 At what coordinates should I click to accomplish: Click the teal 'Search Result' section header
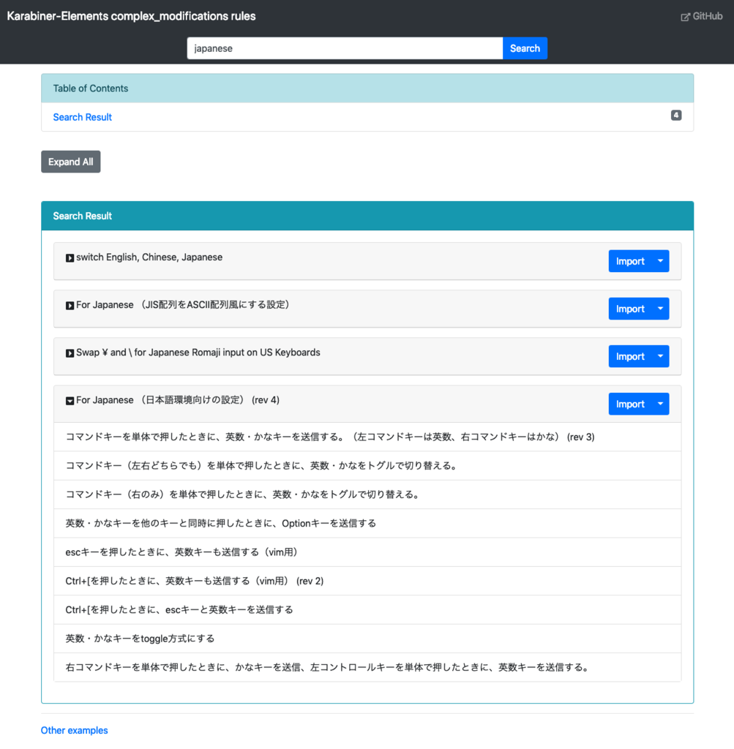click(367, 216)
